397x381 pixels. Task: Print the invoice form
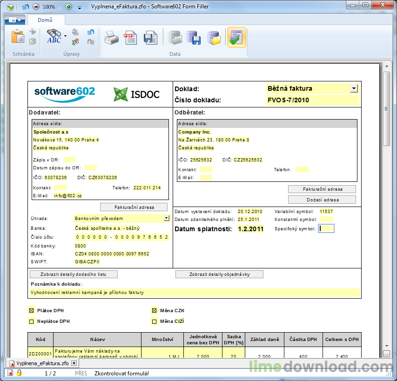112,38
